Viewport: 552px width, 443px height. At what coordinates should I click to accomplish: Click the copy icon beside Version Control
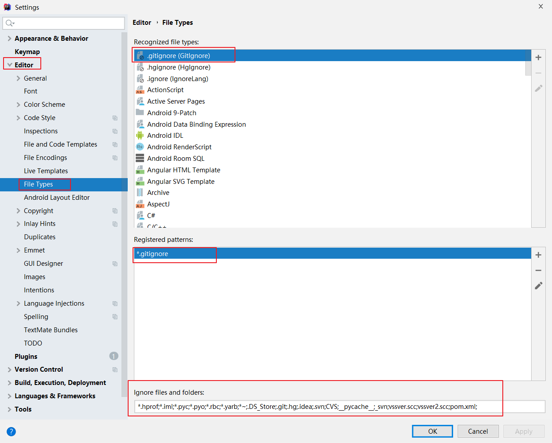click(115, 369)
